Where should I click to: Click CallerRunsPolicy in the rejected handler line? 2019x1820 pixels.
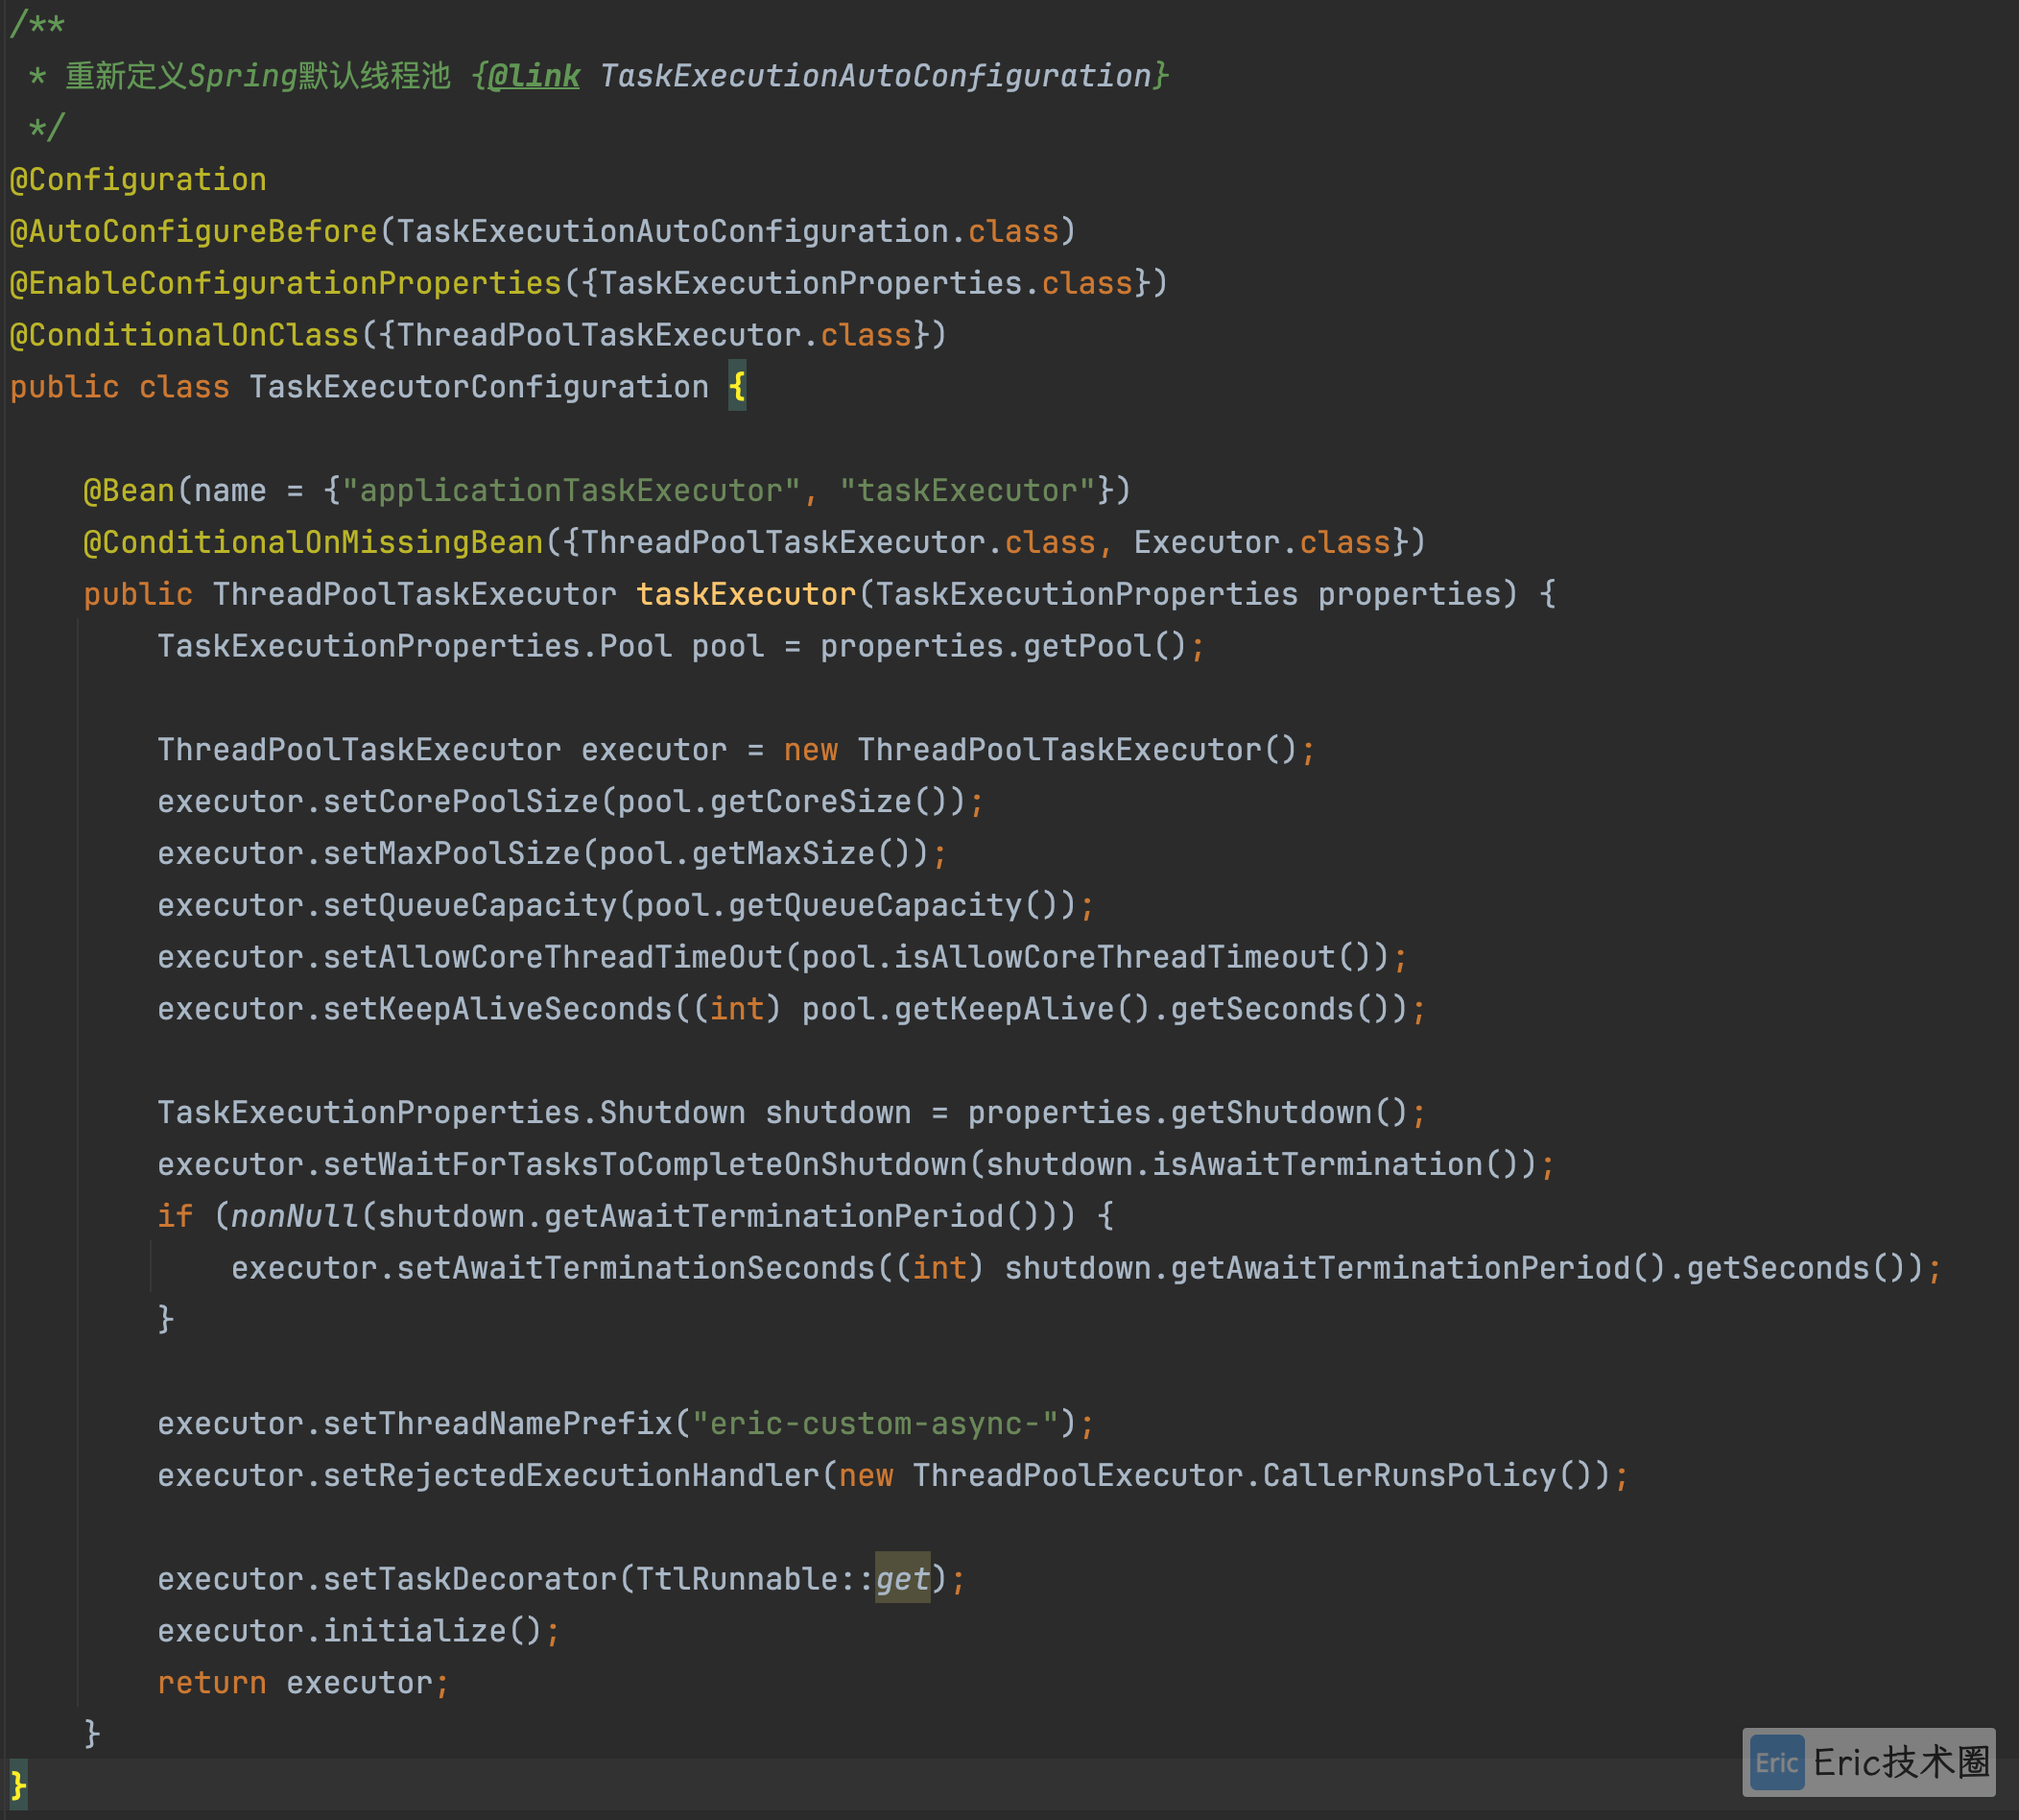1410,1476
